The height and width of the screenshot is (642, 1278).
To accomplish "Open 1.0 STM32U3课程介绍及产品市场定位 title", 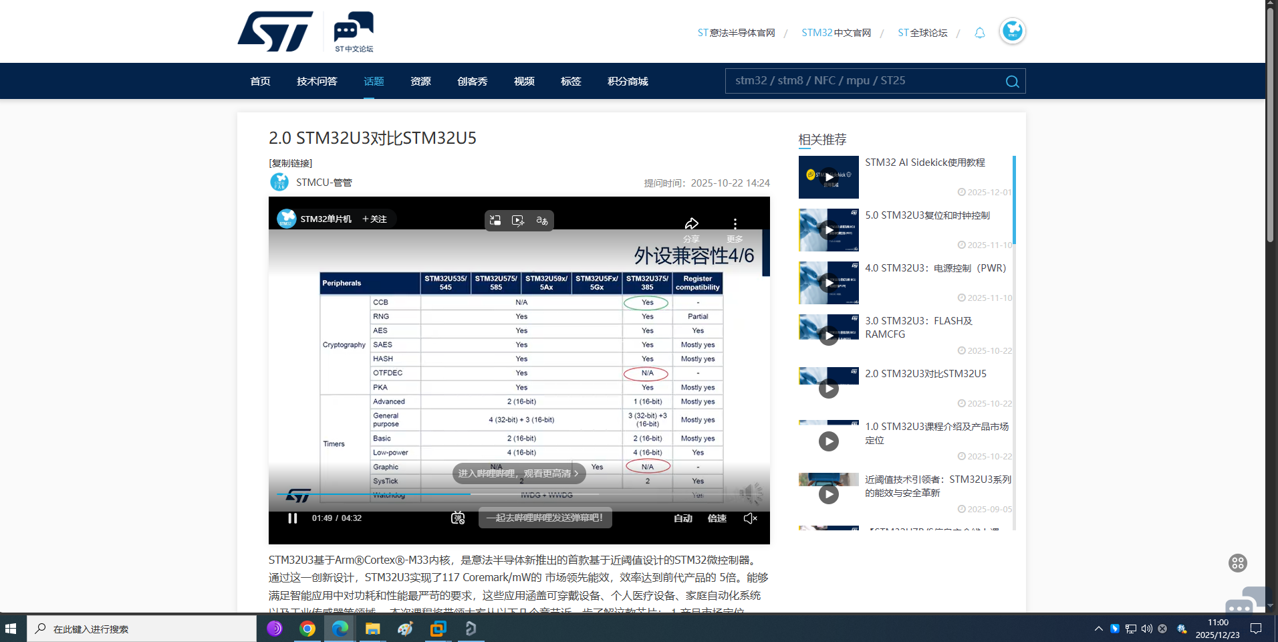I will pos(937,433).
